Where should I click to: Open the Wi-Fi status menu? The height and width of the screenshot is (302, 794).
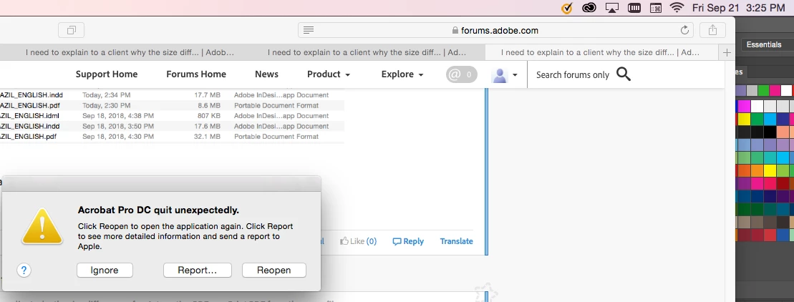coord(677,8)
